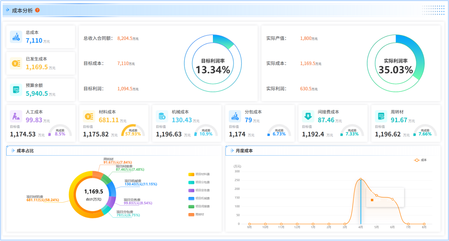Click the 项目劳务费 99.83万元 pie label

[138, 201]
